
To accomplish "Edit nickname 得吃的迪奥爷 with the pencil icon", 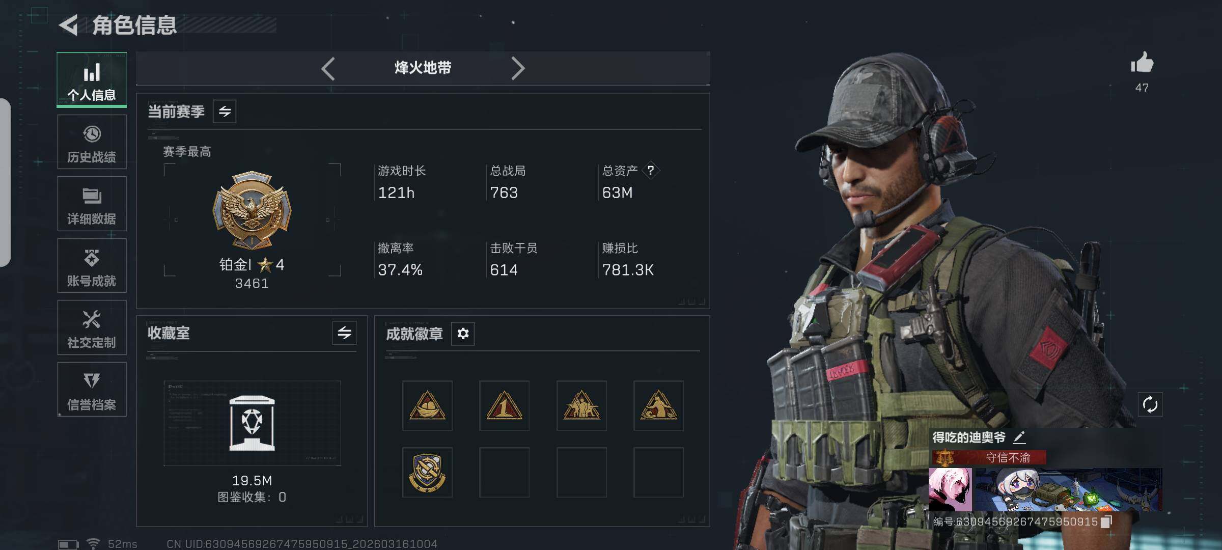I will tap(1019, 437).
